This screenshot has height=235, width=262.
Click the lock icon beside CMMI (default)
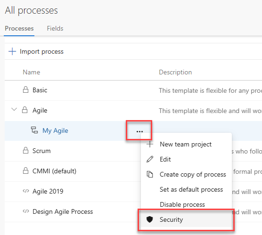point(25,170)
